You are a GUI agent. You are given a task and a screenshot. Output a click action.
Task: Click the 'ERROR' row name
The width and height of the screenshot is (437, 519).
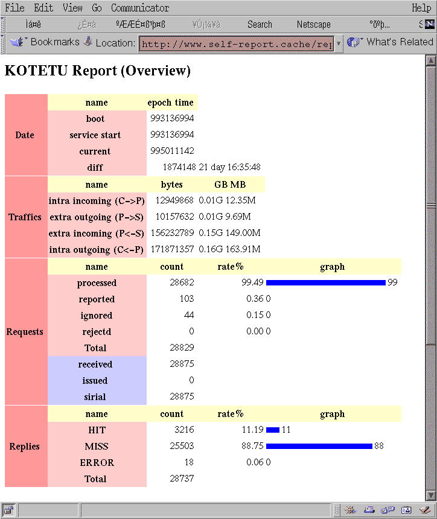(x=97, y=462)
